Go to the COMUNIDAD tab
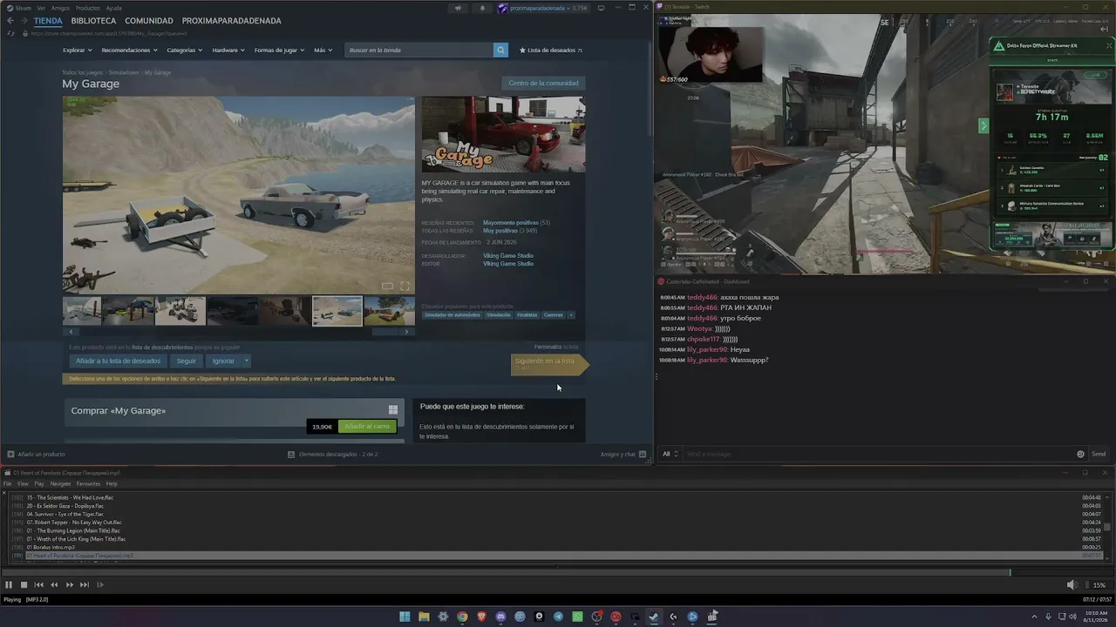The height and width of the screenshot is (627, 1116). click(148, 21)
